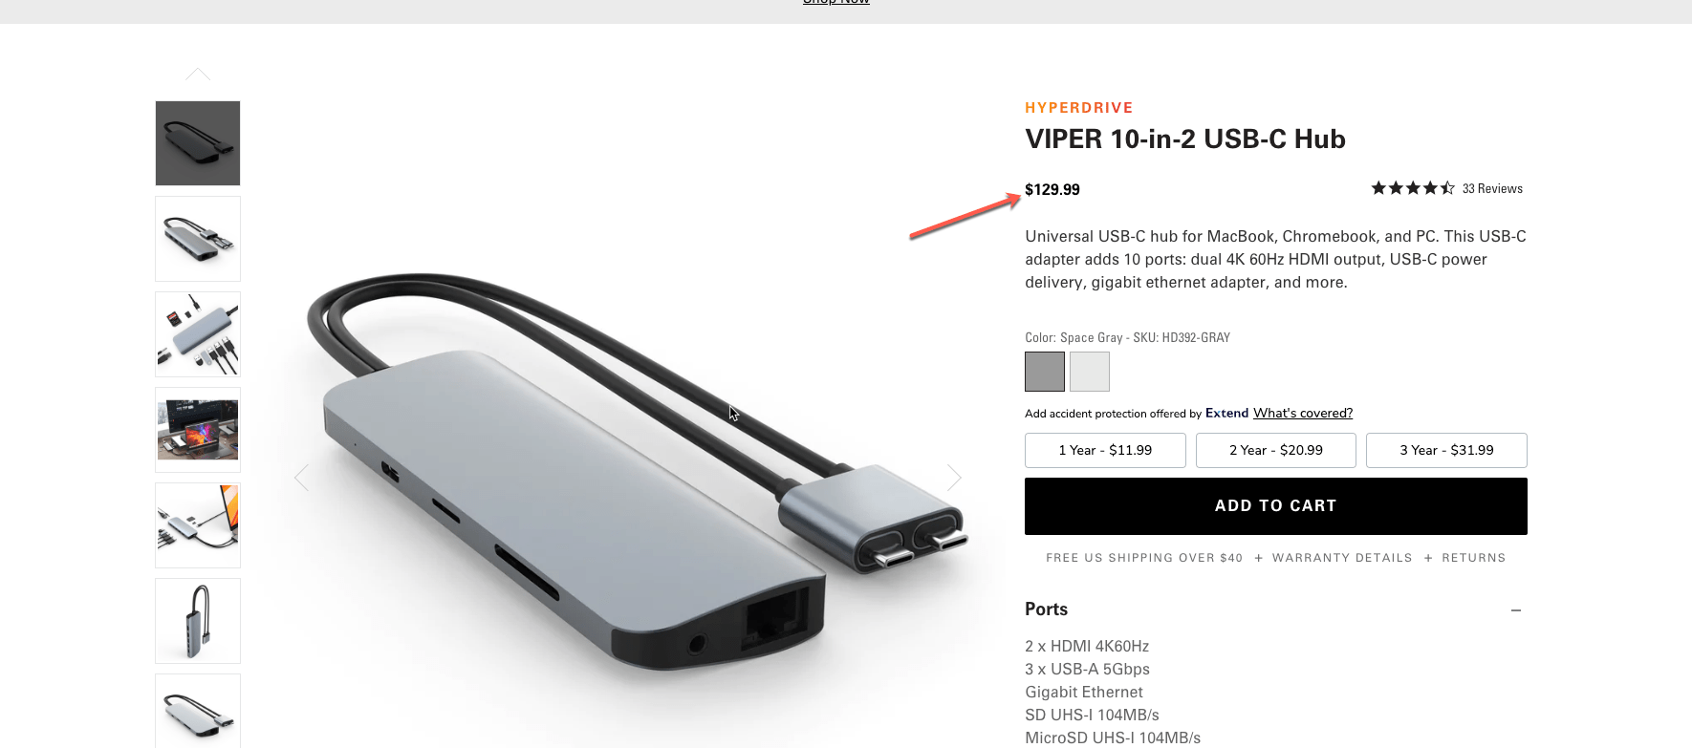Click the ADD TO CART button
1692x748 pixels.
[x=1276, y=506]
